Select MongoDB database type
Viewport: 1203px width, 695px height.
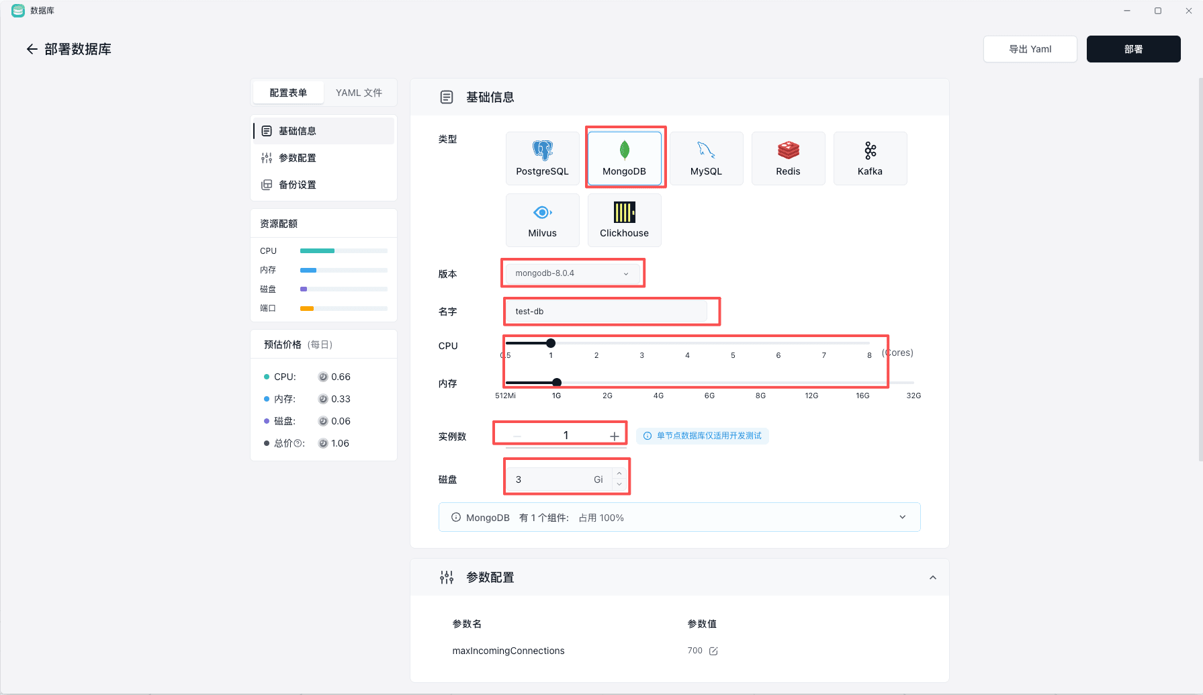pyautogui.click(x=624, y=158)
